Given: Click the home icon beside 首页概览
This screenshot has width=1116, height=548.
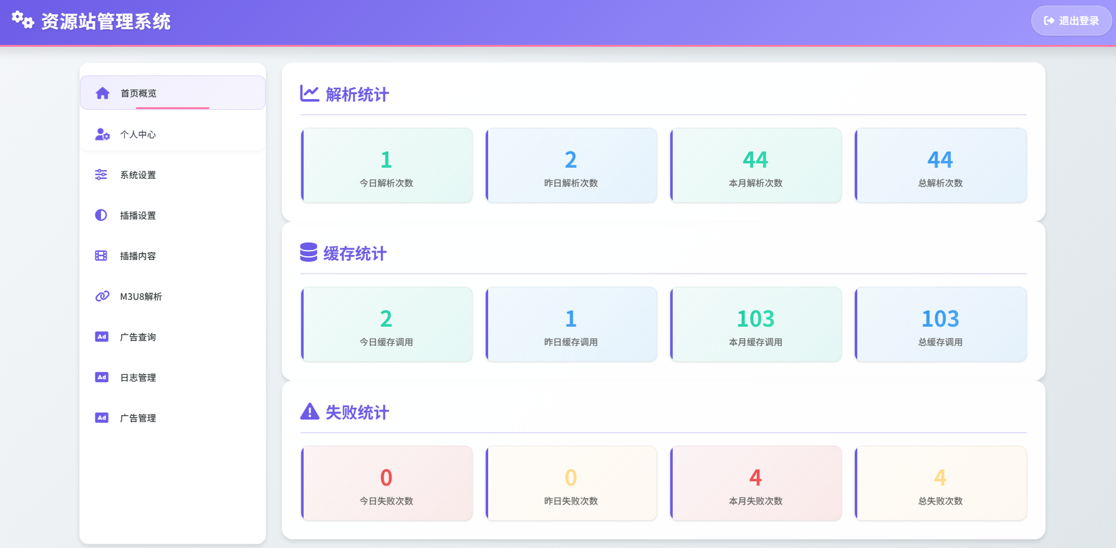Looking at the screenshot, I should 102,94.
